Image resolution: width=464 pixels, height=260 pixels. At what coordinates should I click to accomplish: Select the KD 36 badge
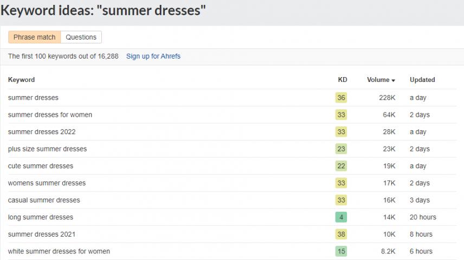(341, 98)
